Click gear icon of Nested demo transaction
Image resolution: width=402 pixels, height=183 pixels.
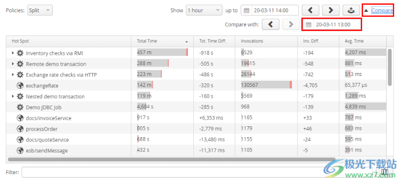20,96
